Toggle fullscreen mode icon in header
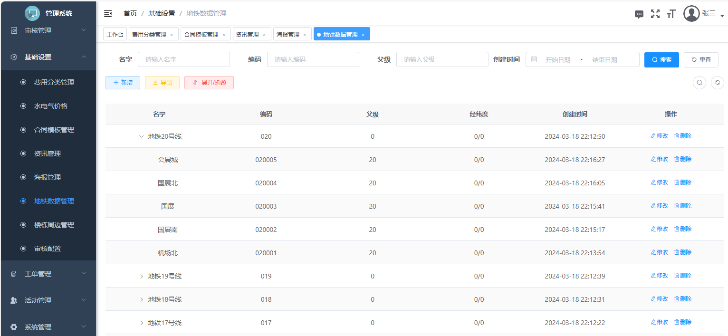 click(655, 14)
